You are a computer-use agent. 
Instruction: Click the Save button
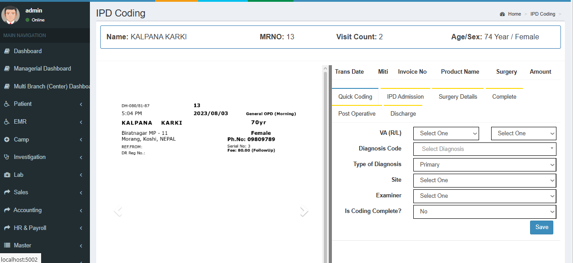pyautogui.click(x=542, y=227)
